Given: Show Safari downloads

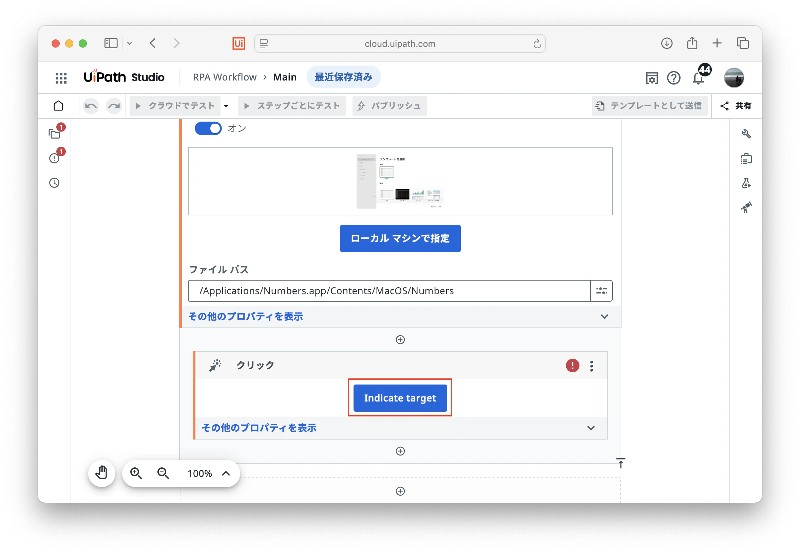Looking at the screenshot, I should [666, 43].
